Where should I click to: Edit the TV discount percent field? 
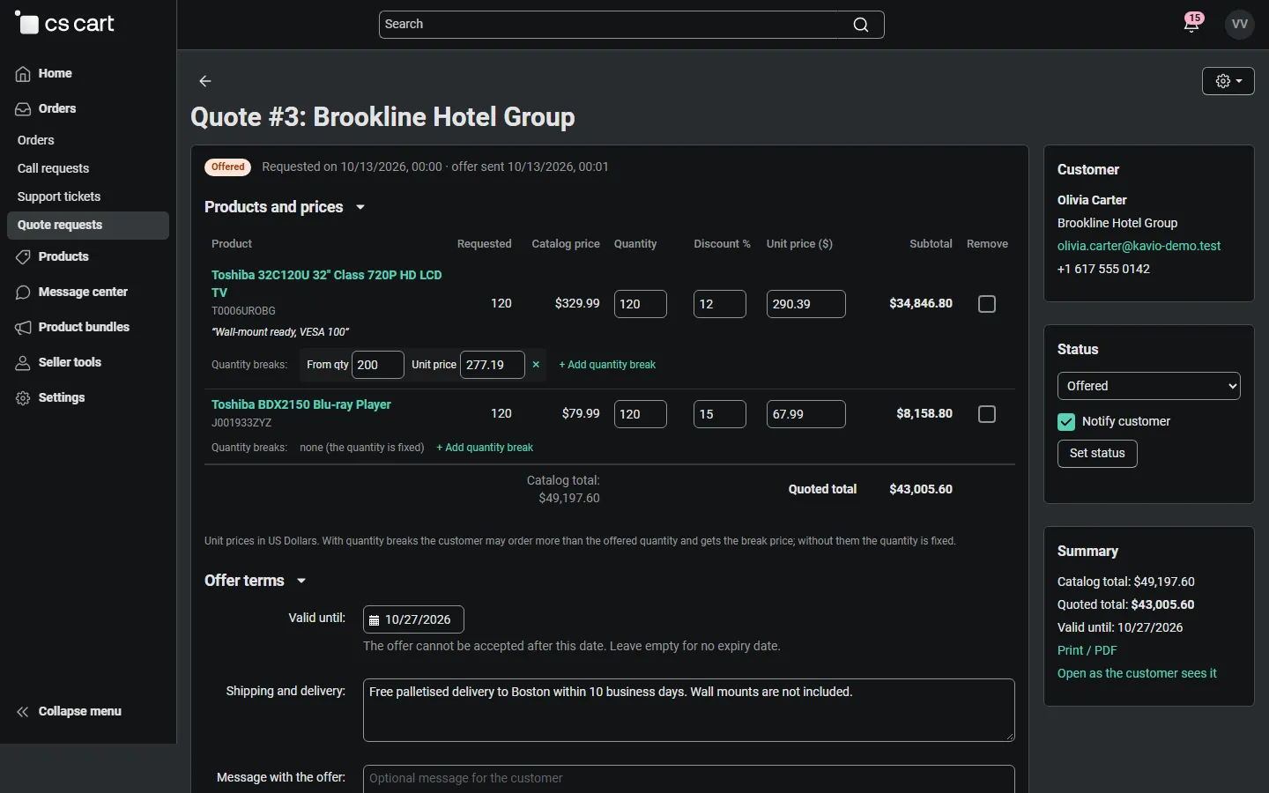coord(720,304)
